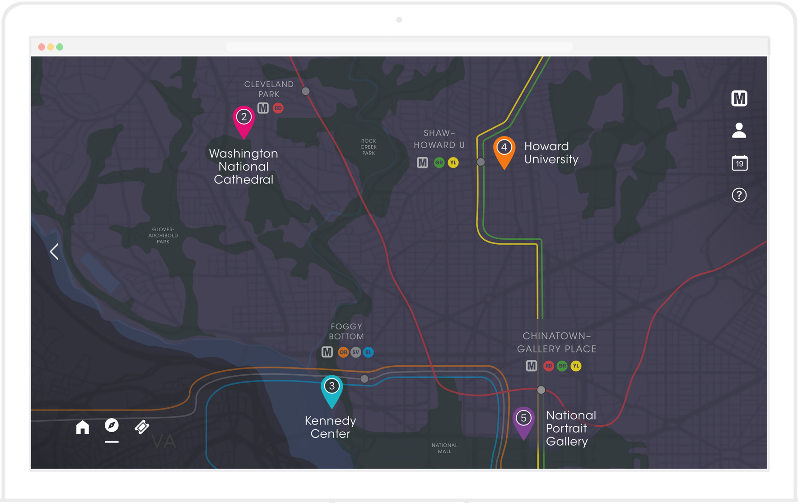This screenshot has width=798, height=503.
Task: Open National Portrait Gallery label
Action: (x=571, y=428)
